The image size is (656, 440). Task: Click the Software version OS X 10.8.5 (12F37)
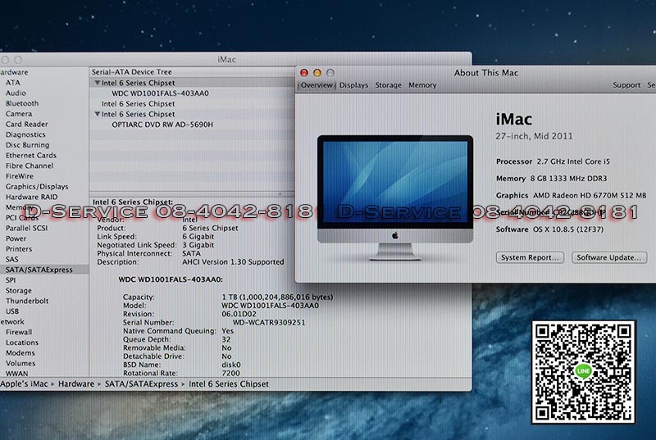coord(568,229)
